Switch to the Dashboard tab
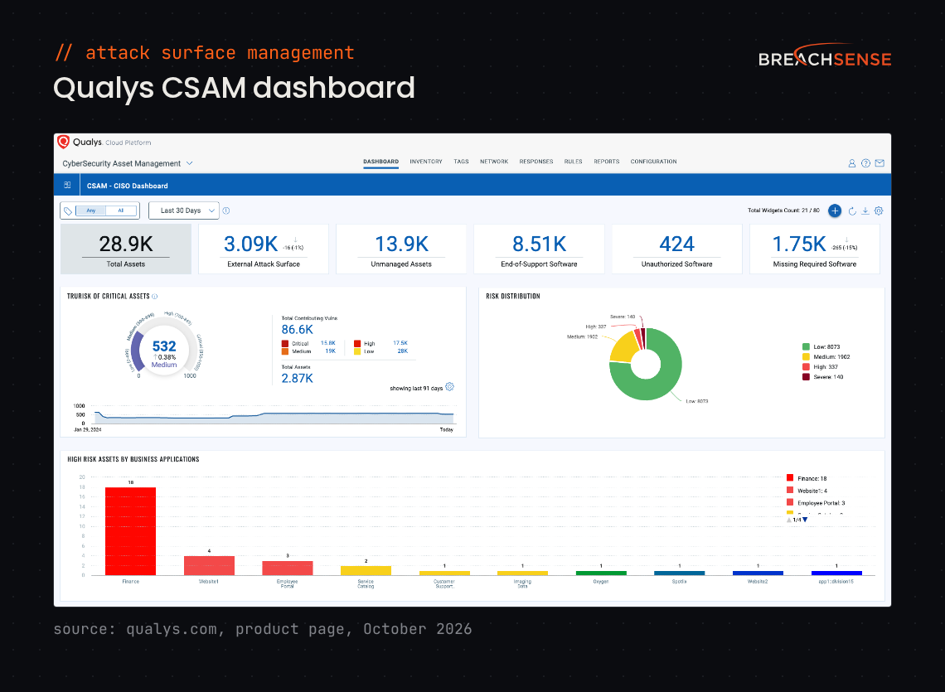Screen dimensions: 945x692 click(x=380, y=162)
